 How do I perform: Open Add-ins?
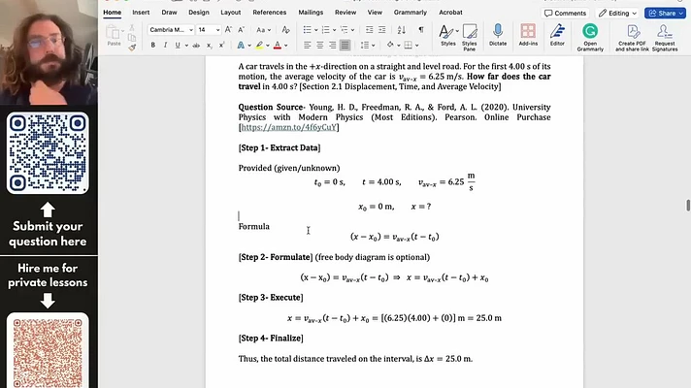[528, 35]
